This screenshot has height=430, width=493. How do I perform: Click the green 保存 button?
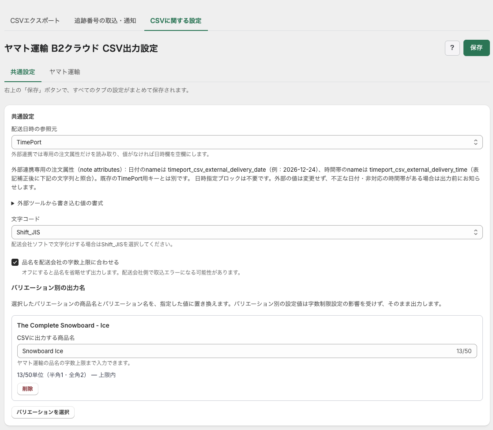[x=476, y=48]
